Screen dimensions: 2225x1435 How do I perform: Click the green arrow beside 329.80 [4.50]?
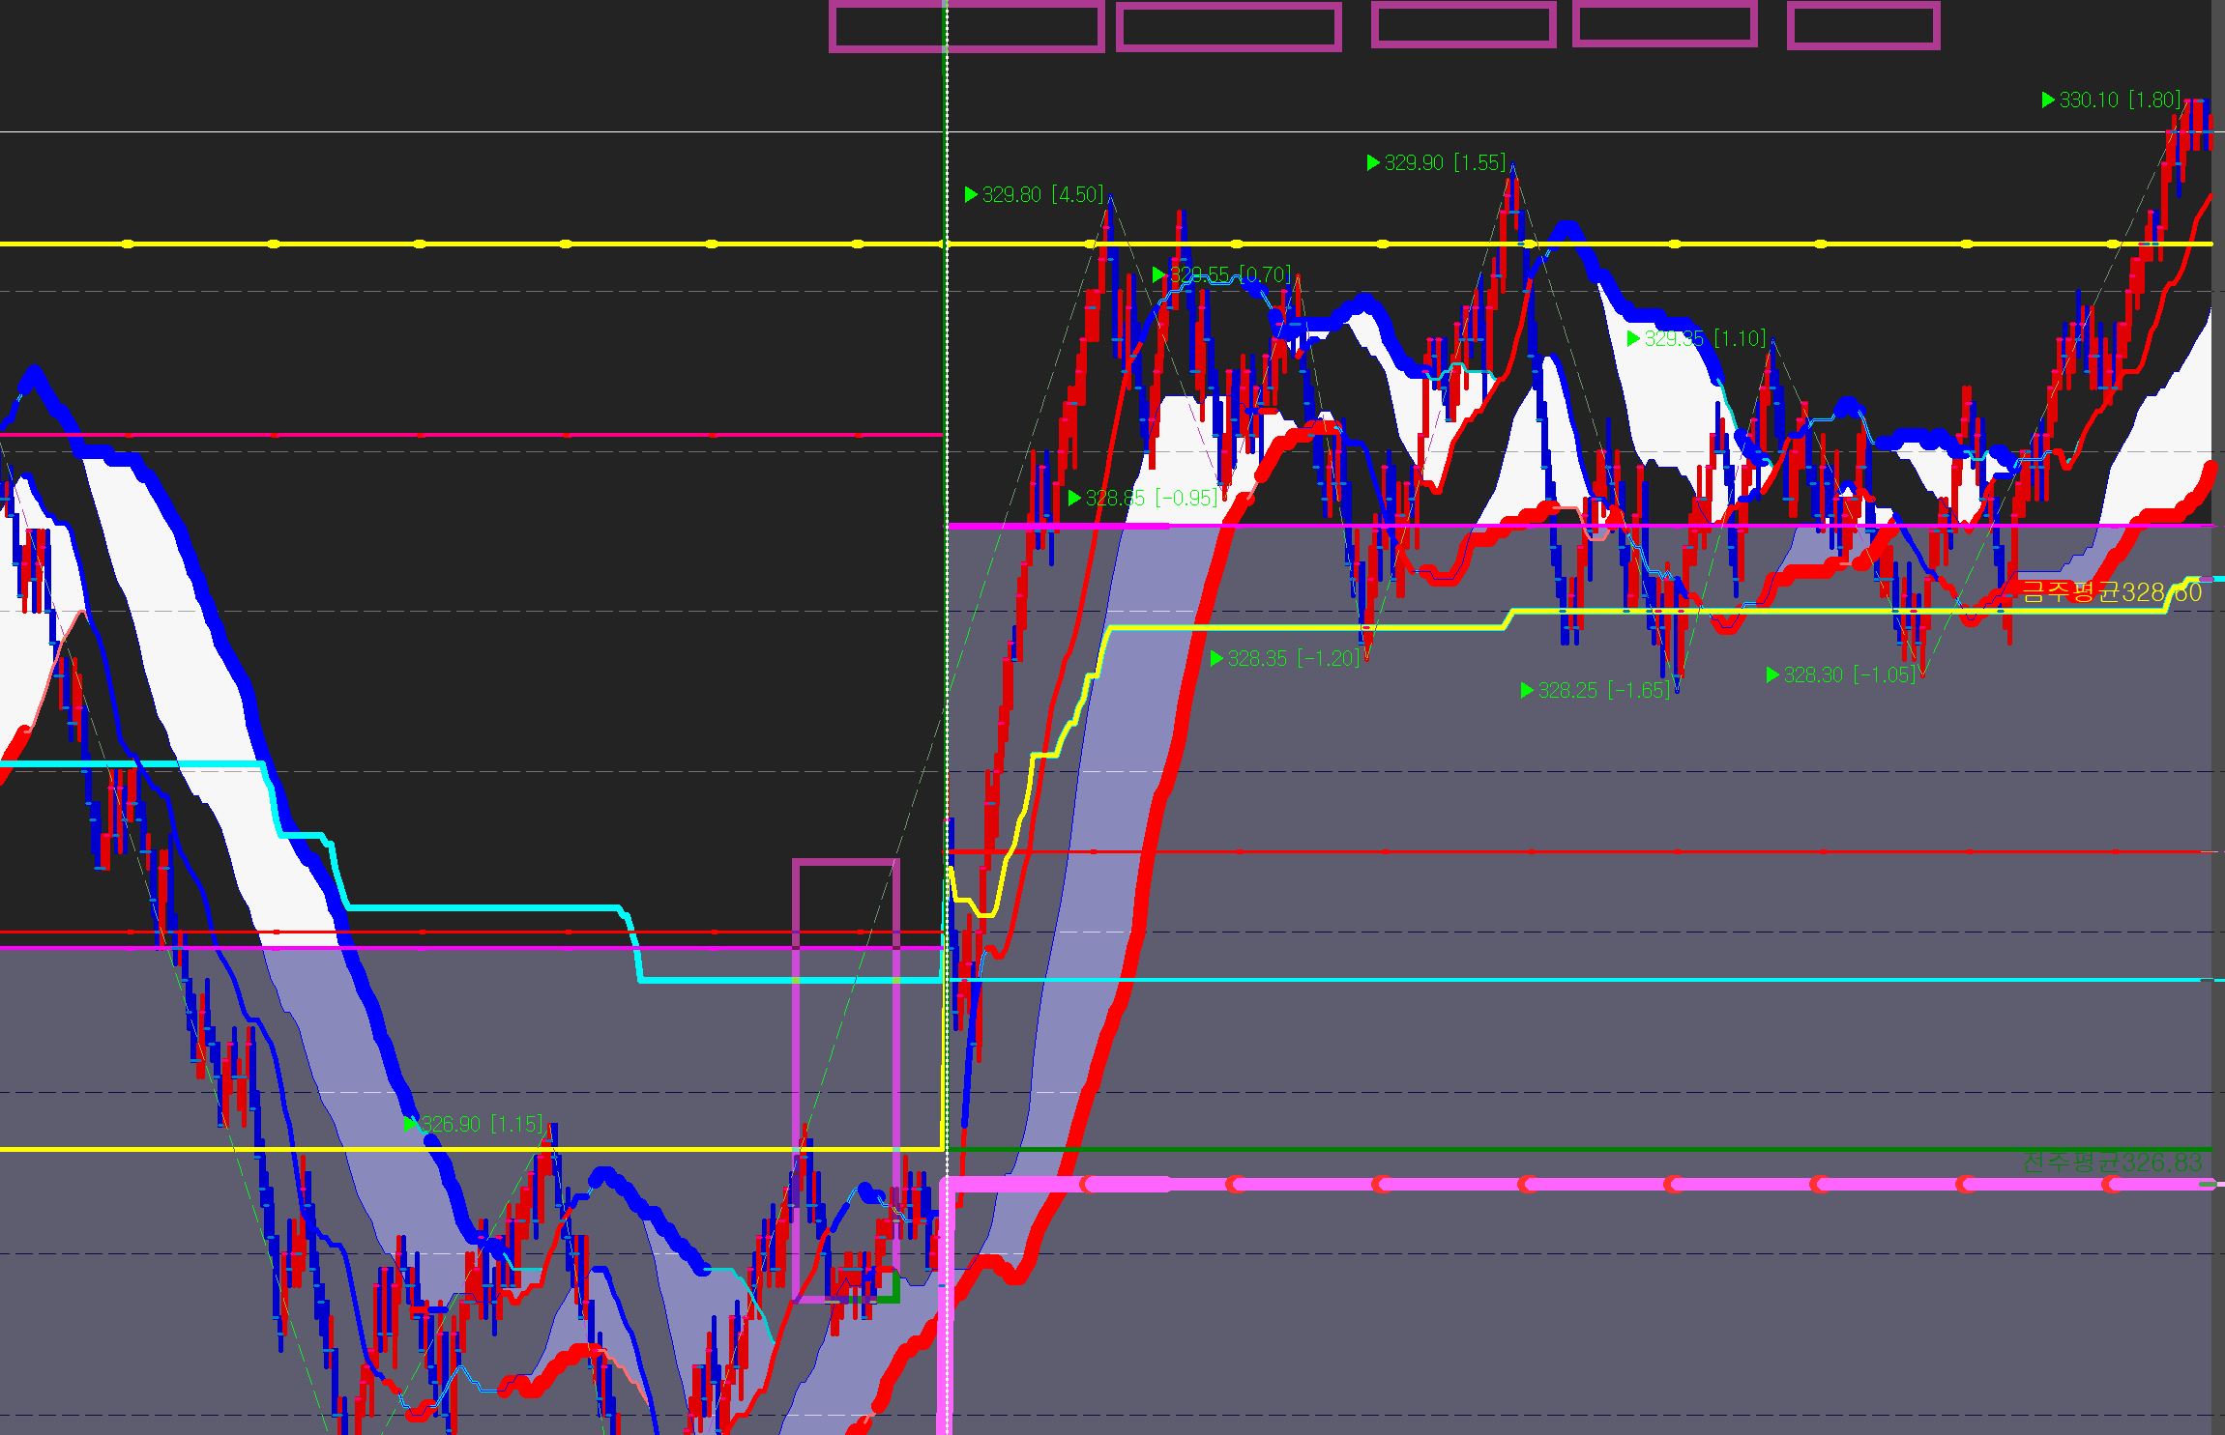coord(971,195)
